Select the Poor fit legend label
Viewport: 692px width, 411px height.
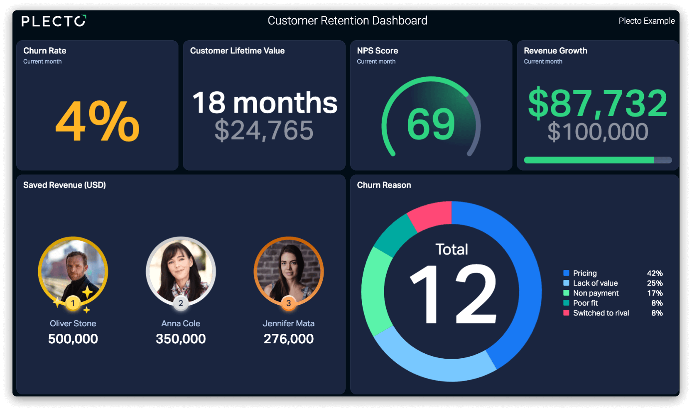click(x=585, y=303)
